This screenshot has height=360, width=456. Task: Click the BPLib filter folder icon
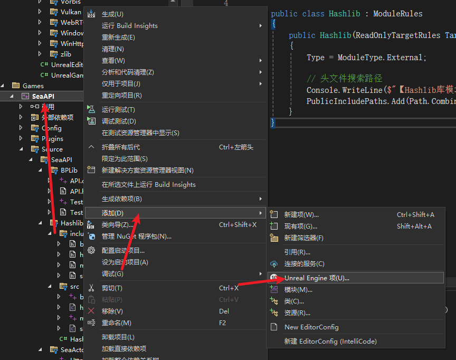54,170
